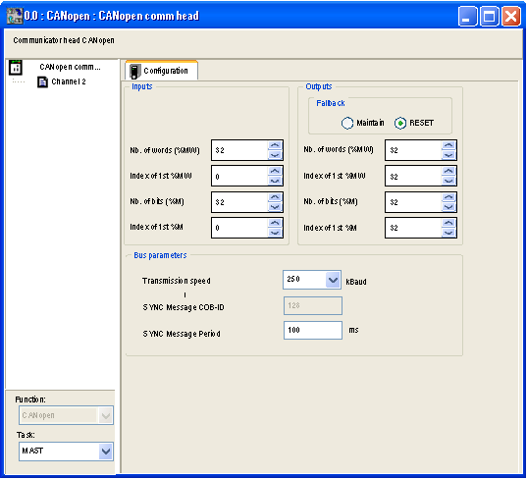Select the CANopen comm tree node

point(70,67)
